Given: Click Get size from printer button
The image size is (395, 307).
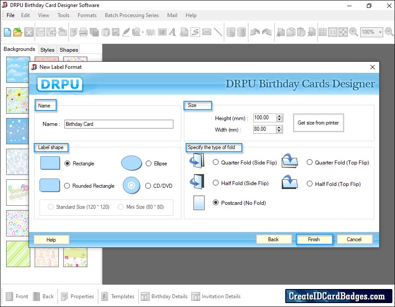Looking at the screenshot, I should pyautogui.click(x=319, y=123).
